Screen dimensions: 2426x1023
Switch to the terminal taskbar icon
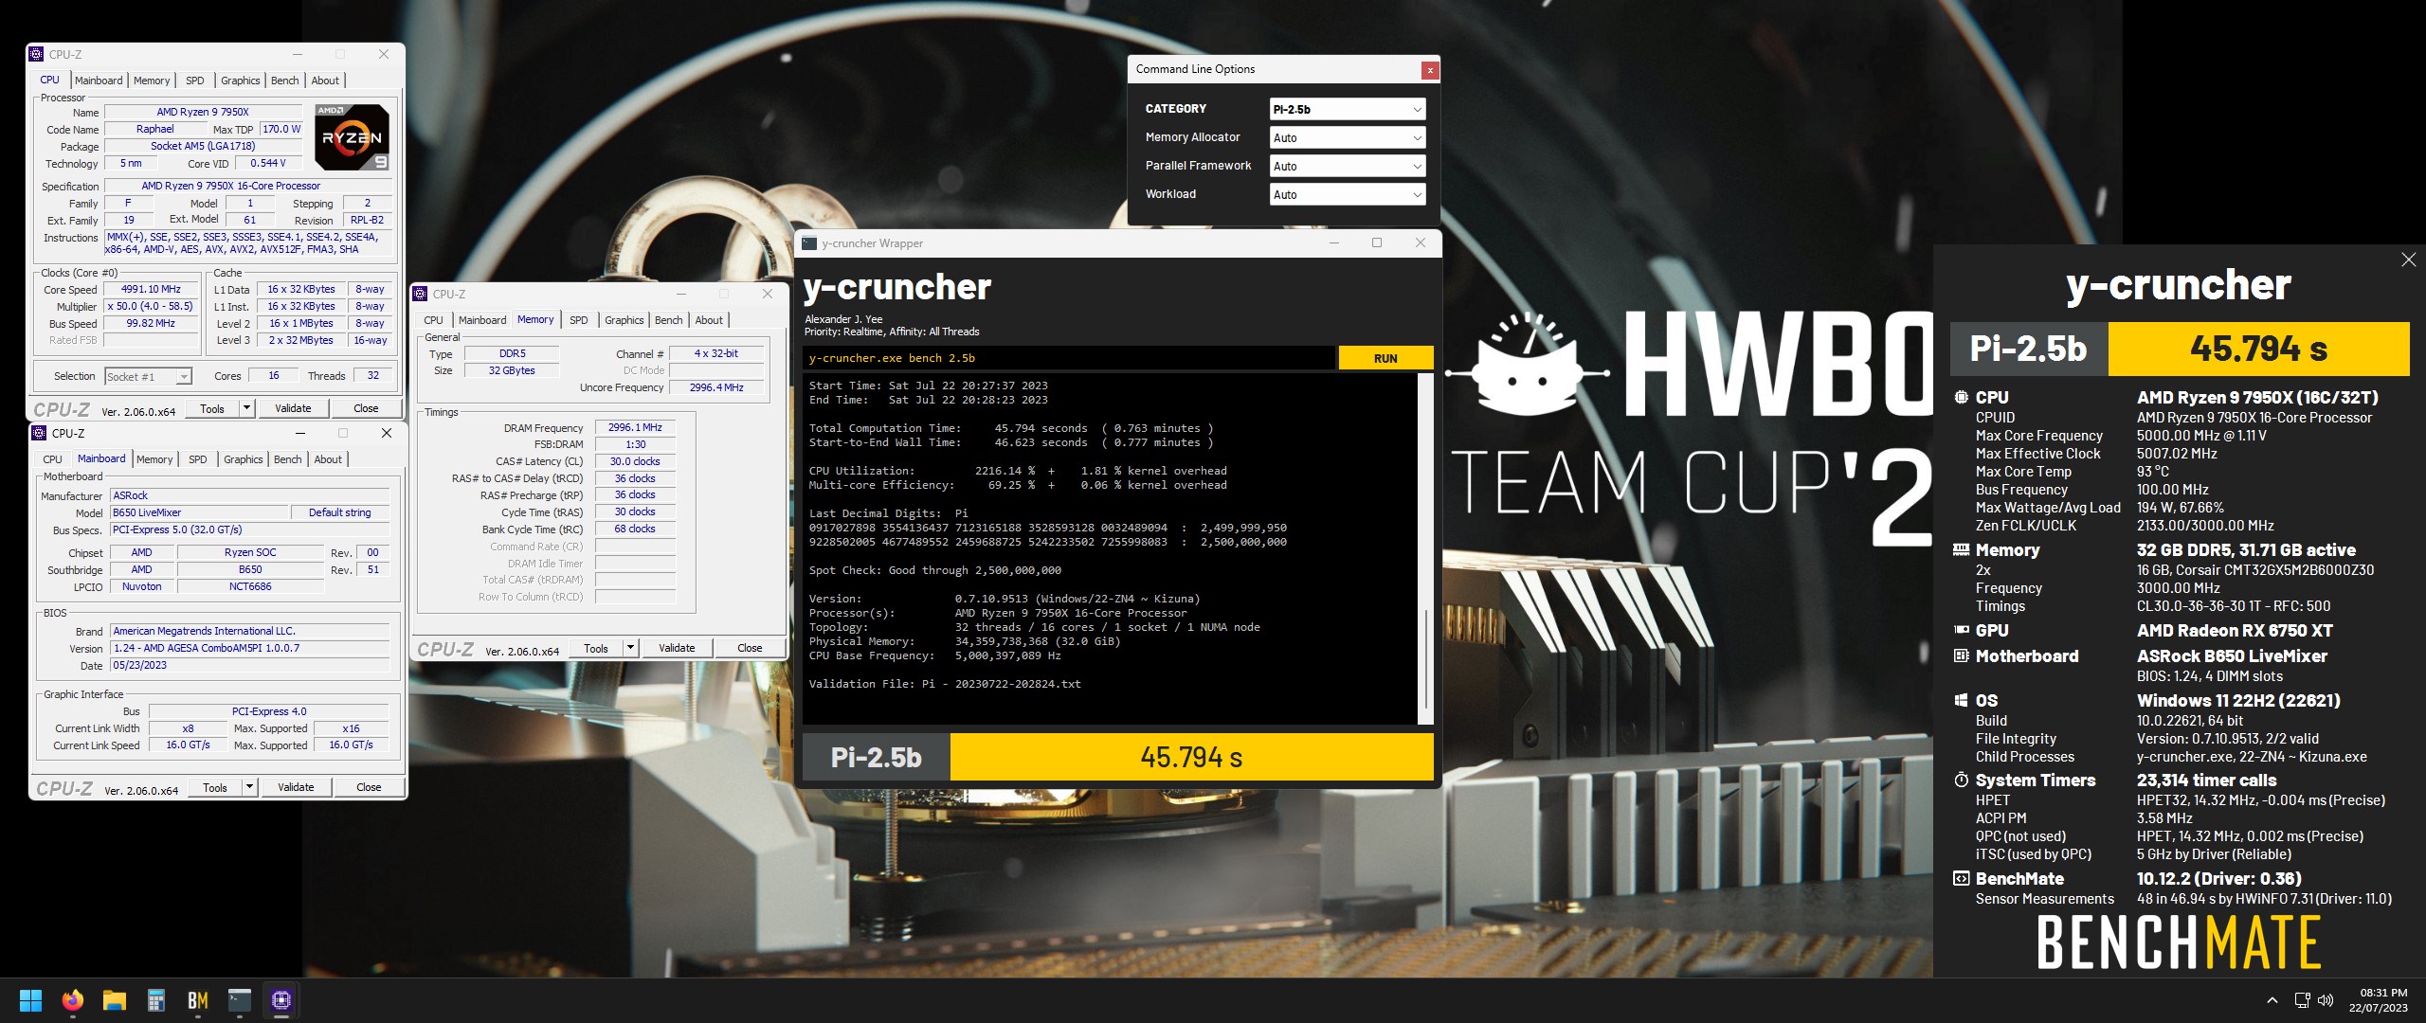[x=240, y=1000]
